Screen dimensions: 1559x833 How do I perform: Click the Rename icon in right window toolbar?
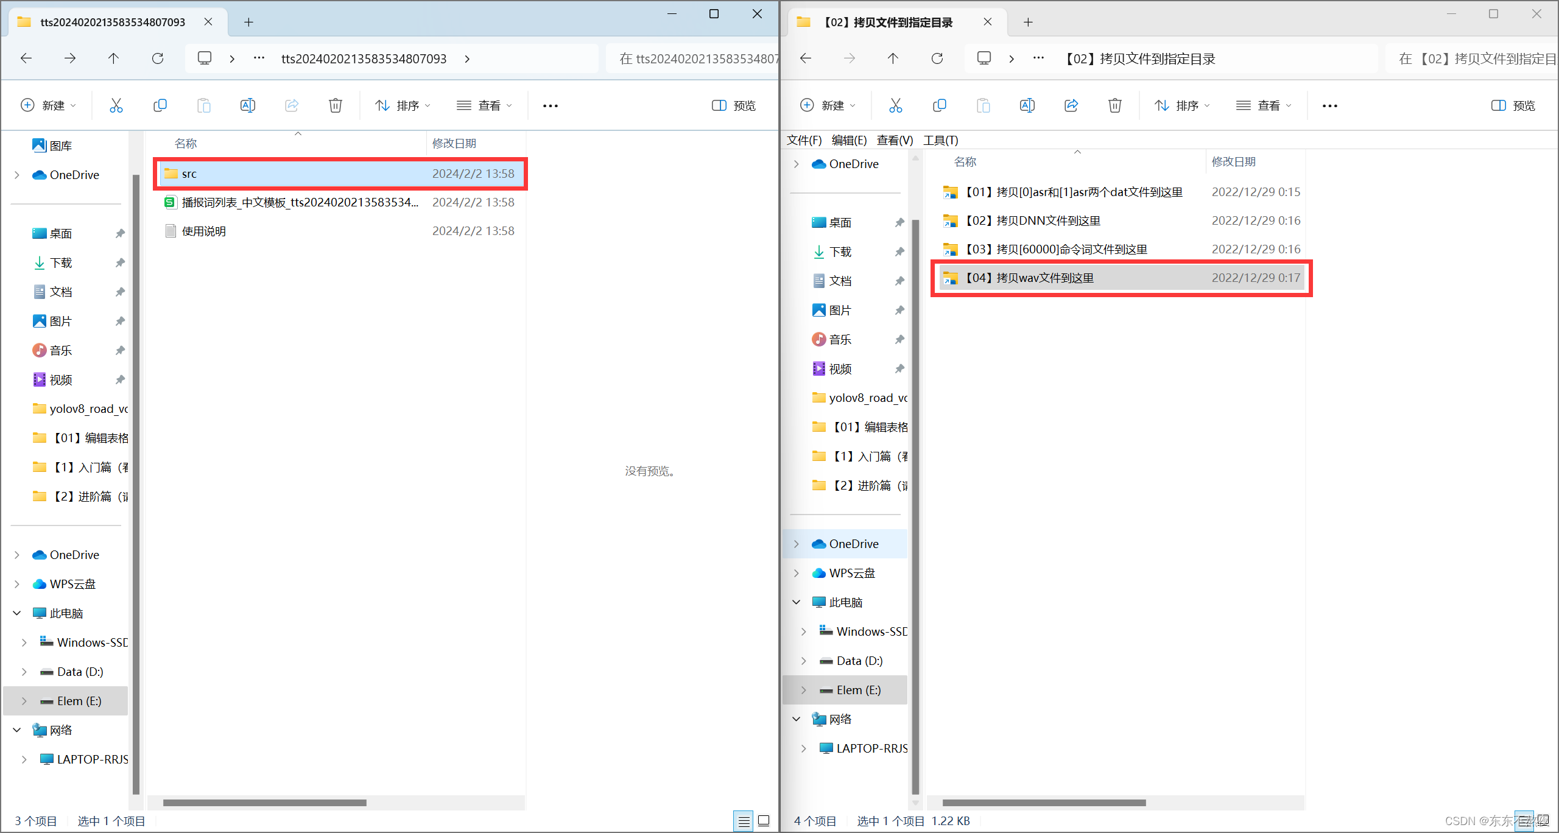(x=1027, y=105)
